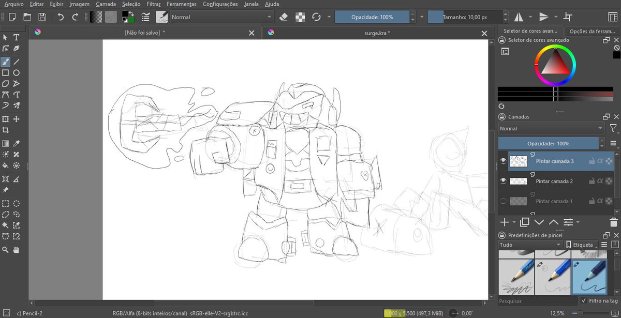This screenshot has height=318, width=621.
Task: Select the Text tool in toolbox
Action: [x=17, y=37]
